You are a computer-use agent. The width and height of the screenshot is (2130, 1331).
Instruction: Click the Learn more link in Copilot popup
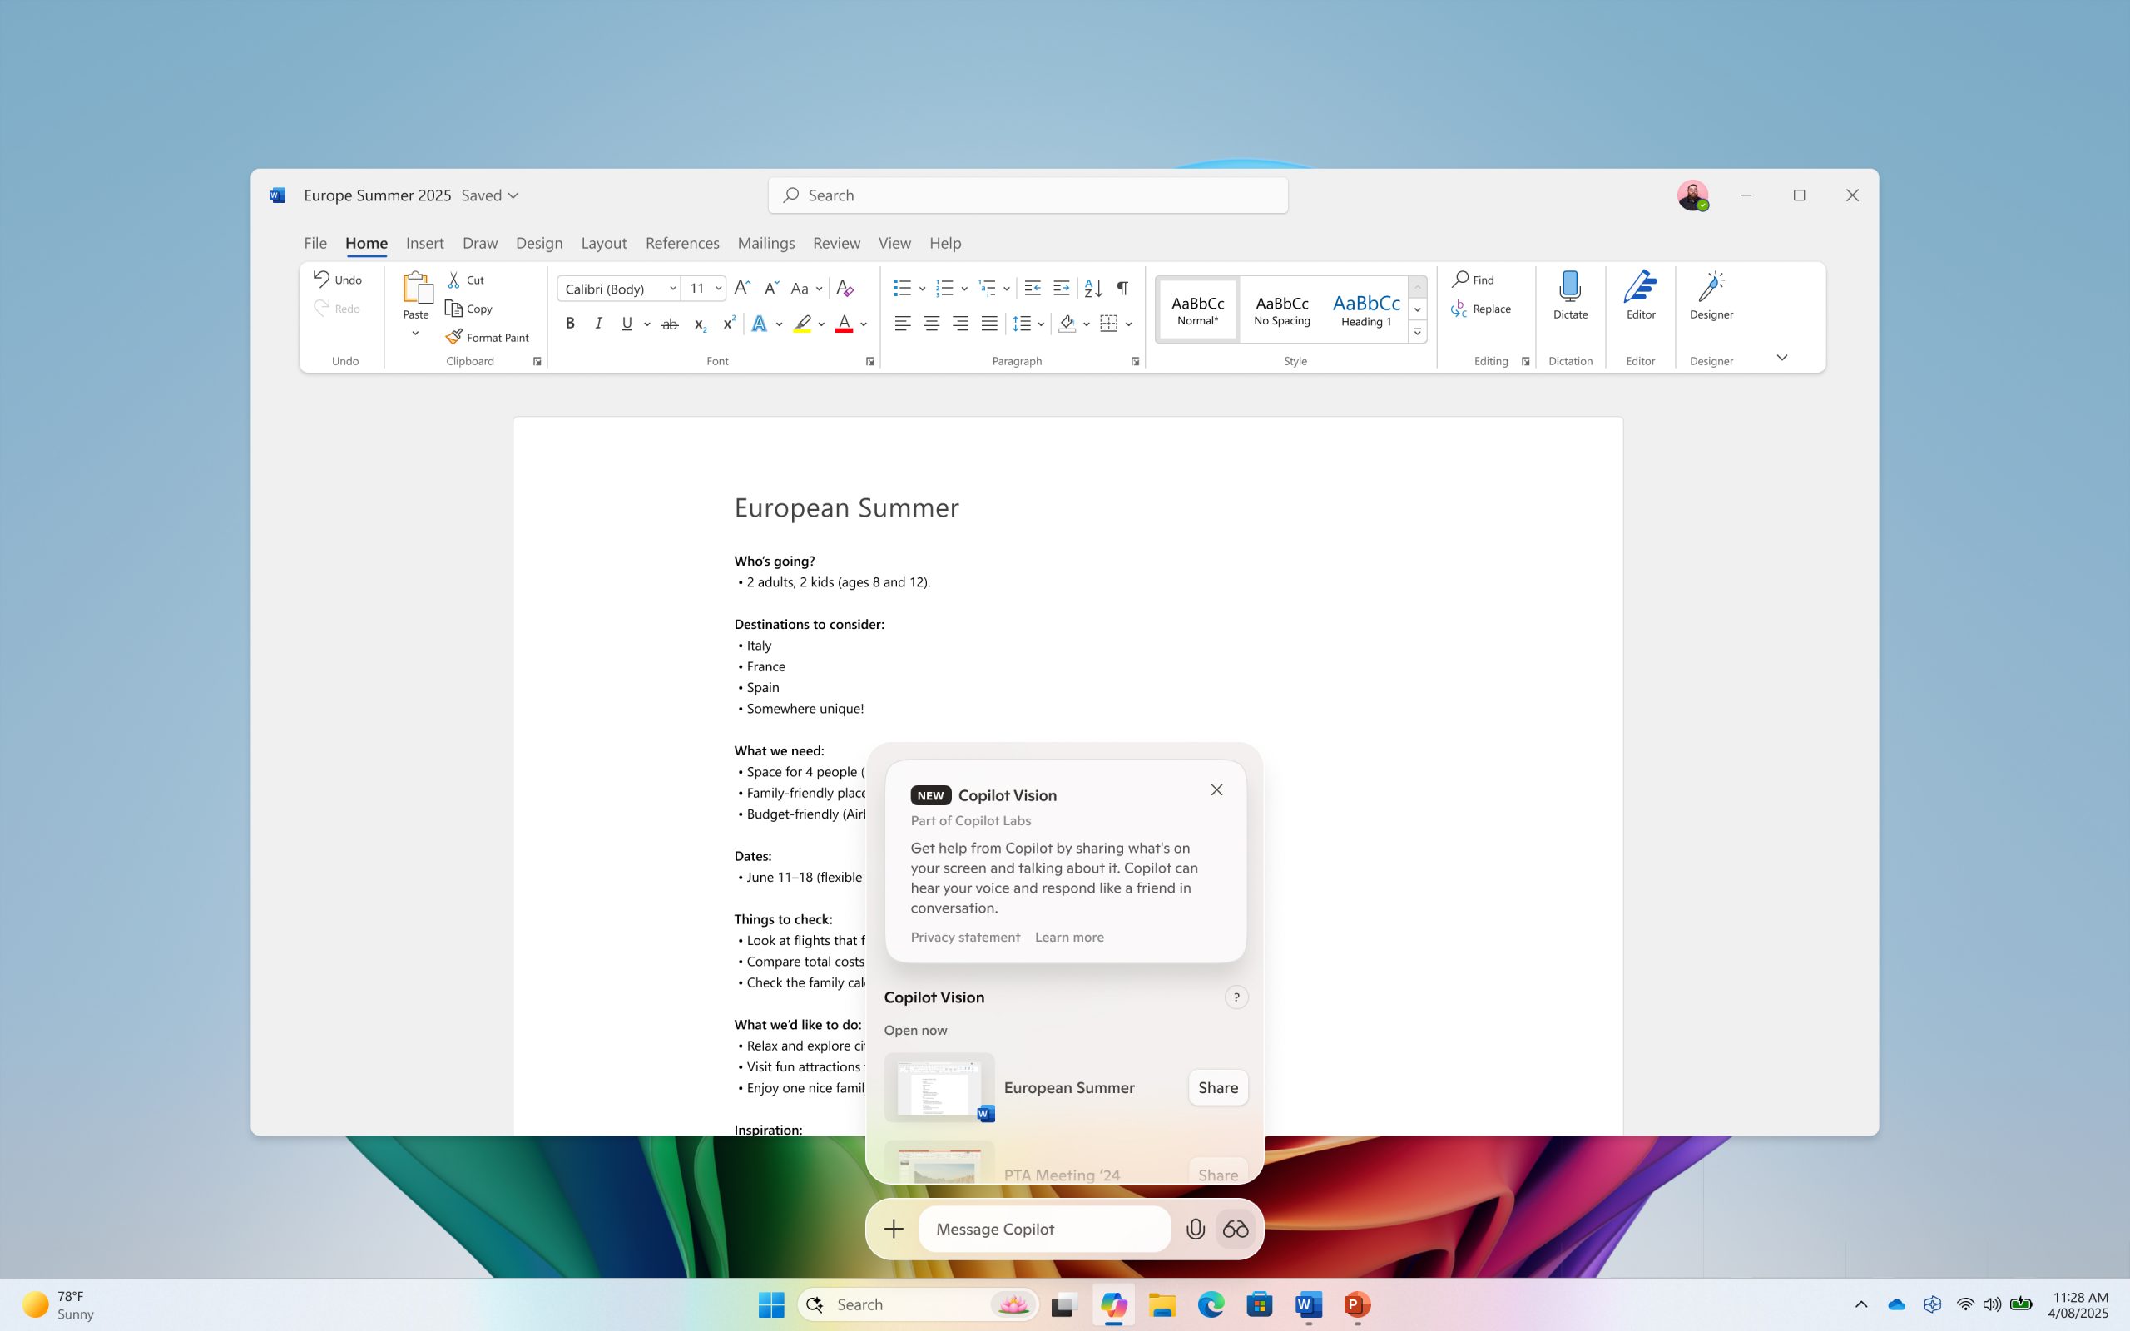1069,937
